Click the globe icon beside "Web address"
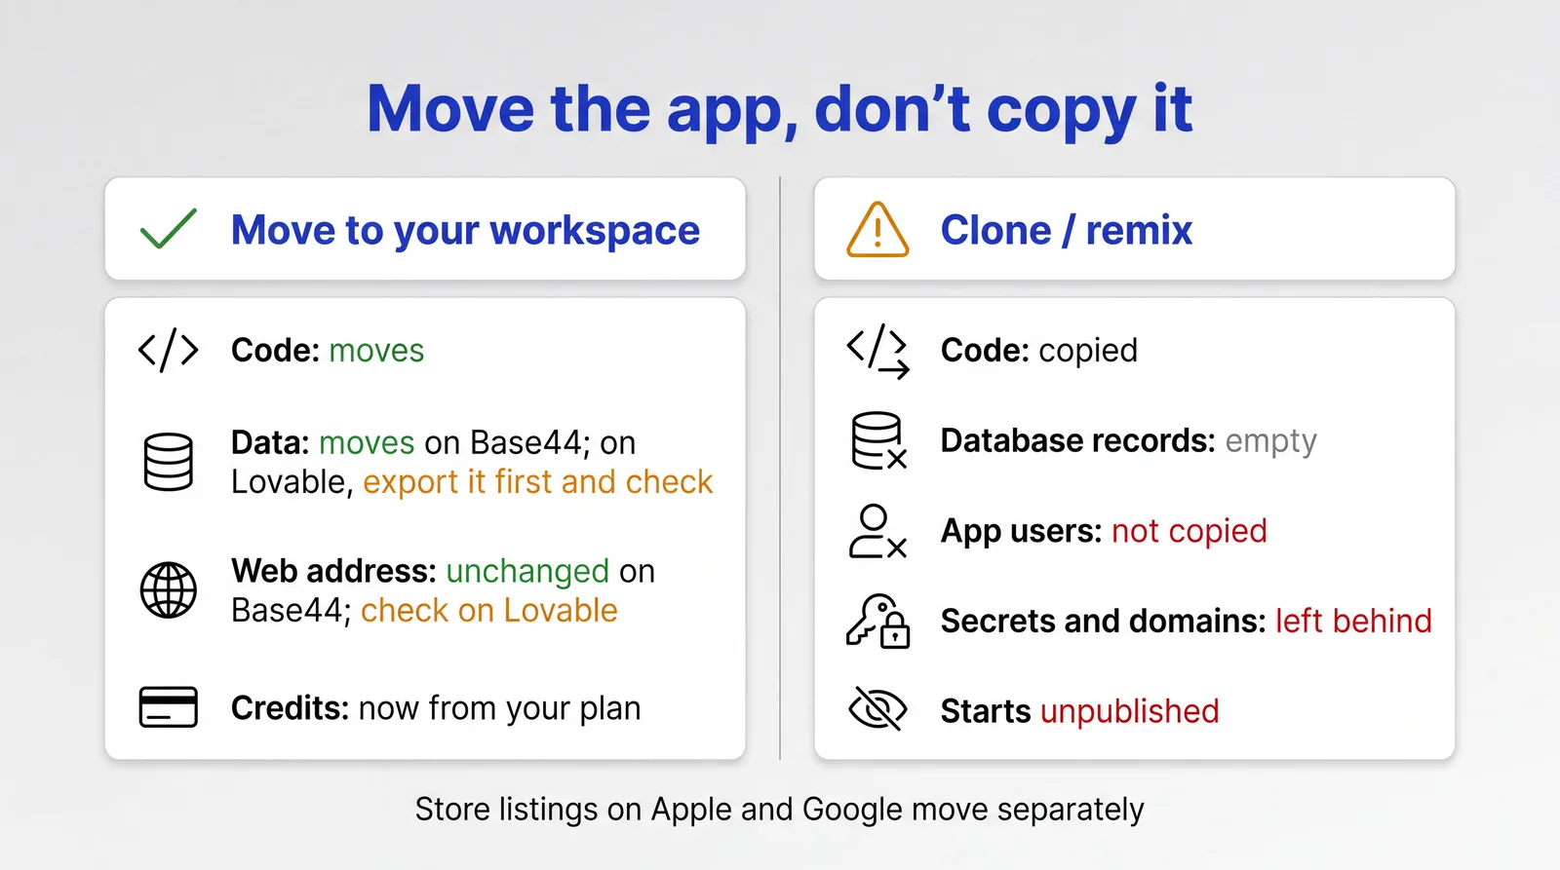Image resolution: width=1560 pixels, height=870 pixels. pyautogui.click(x=169, y=590)
